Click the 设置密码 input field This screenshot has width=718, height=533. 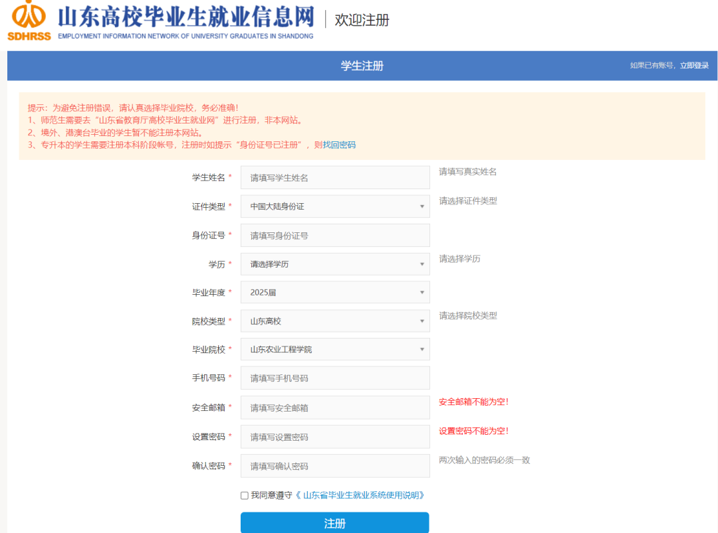(x=335, y=437)
